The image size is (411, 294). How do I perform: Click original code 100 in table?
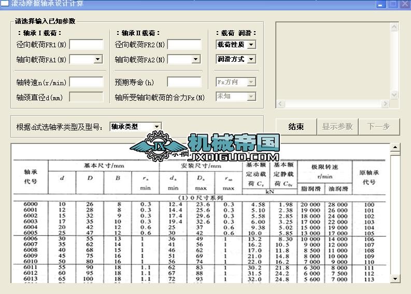(x=369, y=205)
